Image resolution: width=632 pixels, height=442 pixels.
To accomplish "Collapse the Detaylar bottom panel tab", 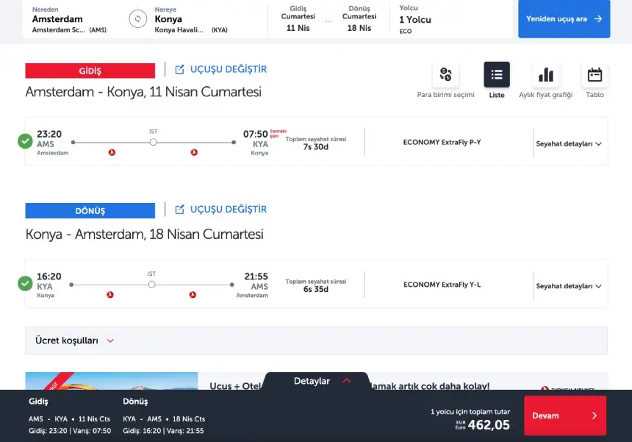I will pos(322,381).
